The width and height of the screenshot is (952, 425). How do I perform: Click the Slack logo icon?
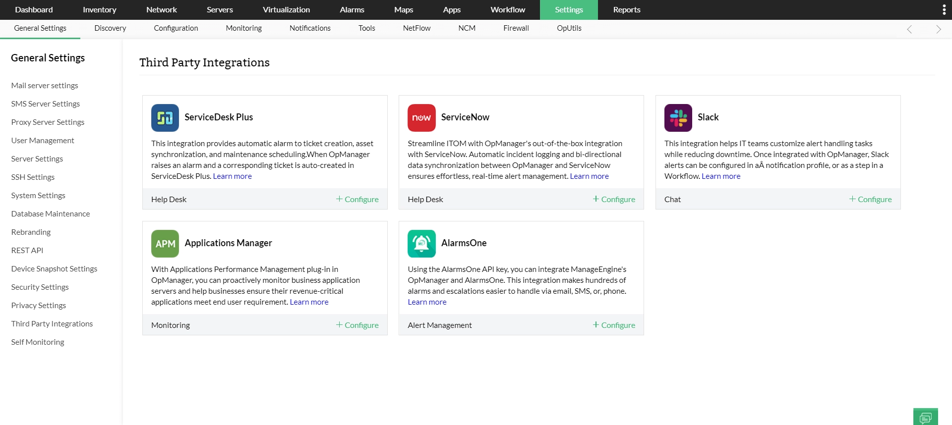click(678, 118)
